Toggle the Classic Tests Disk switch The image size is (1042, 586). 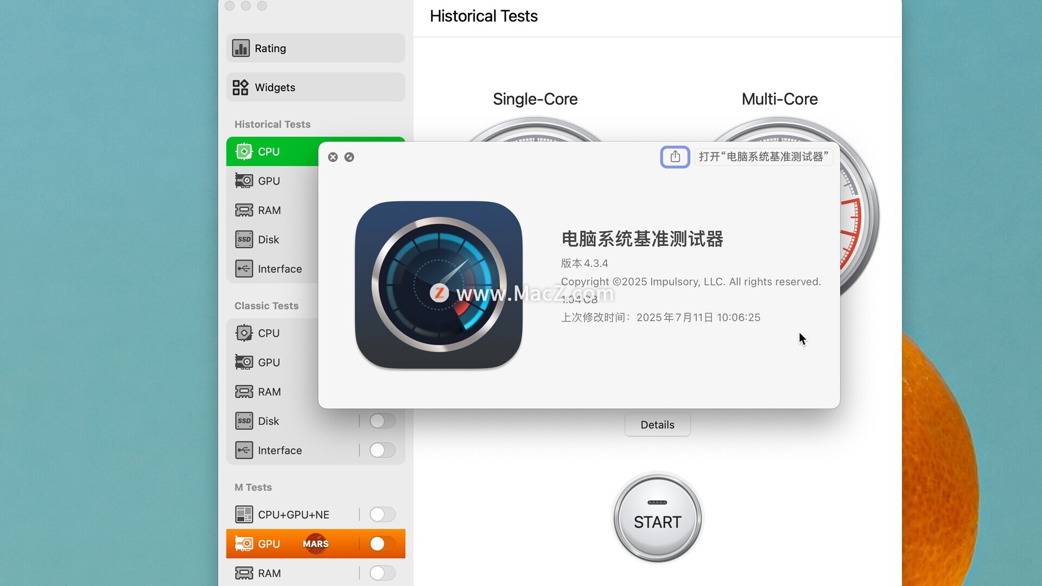[x=382, y=421]
